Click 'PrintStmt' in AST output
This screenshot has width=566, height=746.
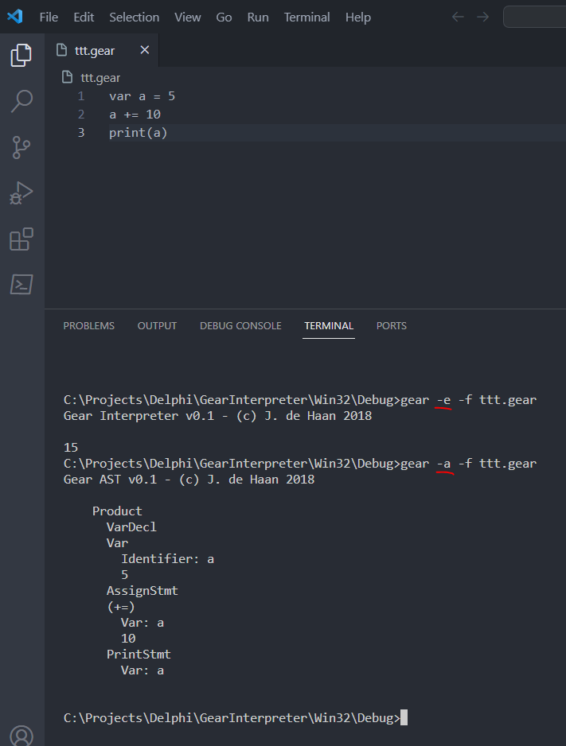click(139, 655)
